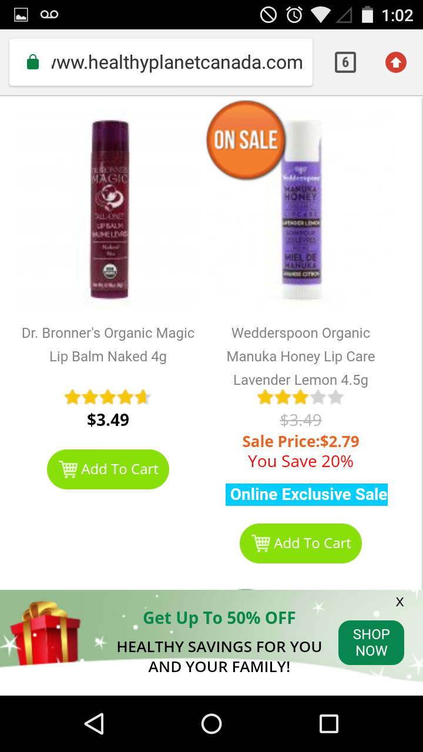Open Dr. Bronner's Organic Magic Lip Balm link
Image resolution: width=423 pixels, height=752 pixels.
108,345
